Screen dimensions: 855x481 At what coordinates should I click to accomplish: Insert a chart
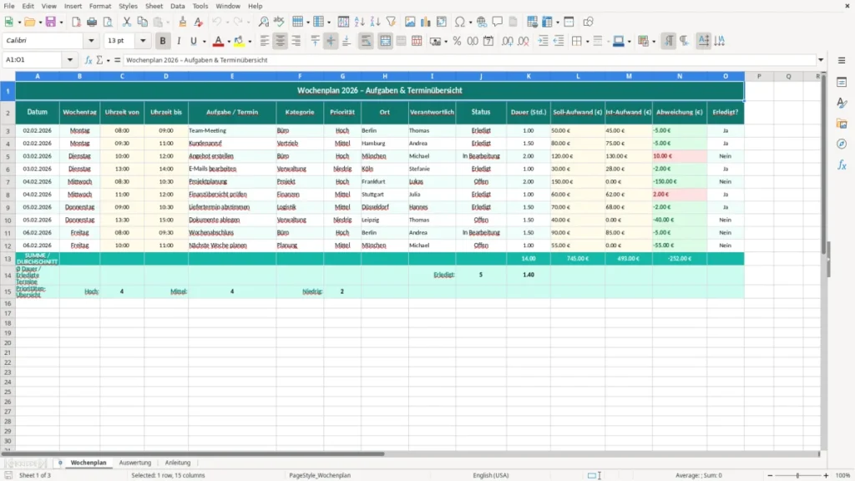(426, 22)
